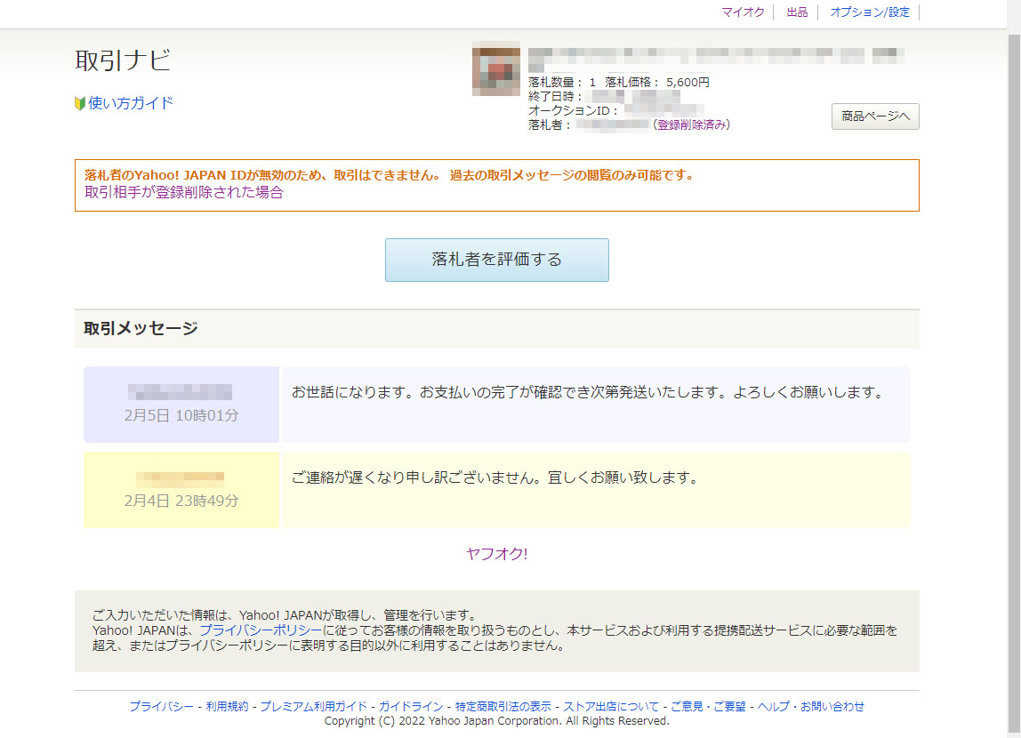Click the beginner-mark 使い方ガイド link
The width and height of the screenshot is (1021, 738).
pyautogui.click(x=130, y=103)
